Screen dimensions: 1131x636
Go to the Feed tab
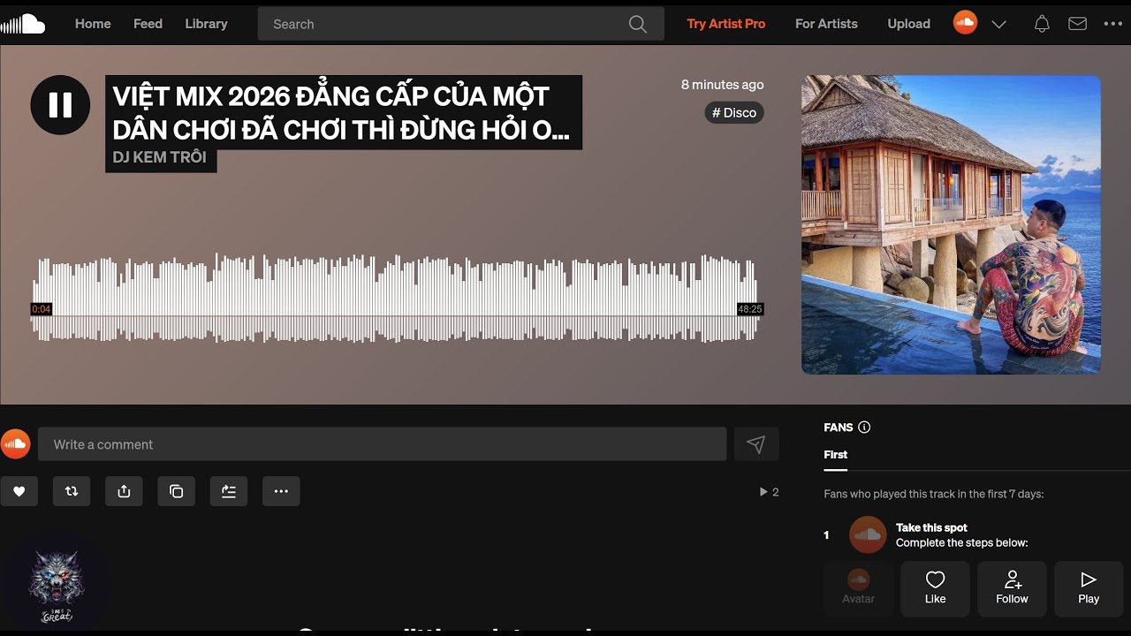[148, 24]
